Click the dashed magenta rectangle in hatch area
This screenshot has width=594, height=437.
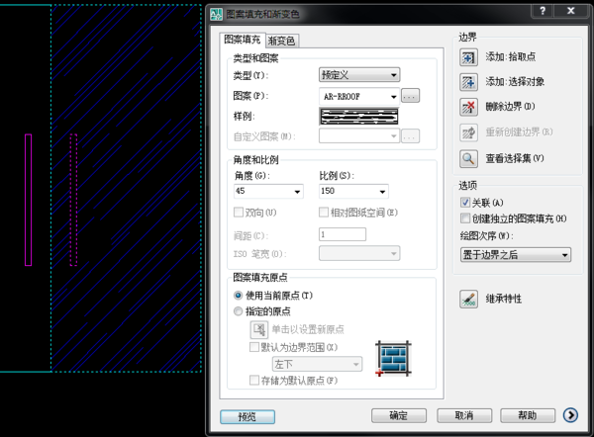(73, 200)
